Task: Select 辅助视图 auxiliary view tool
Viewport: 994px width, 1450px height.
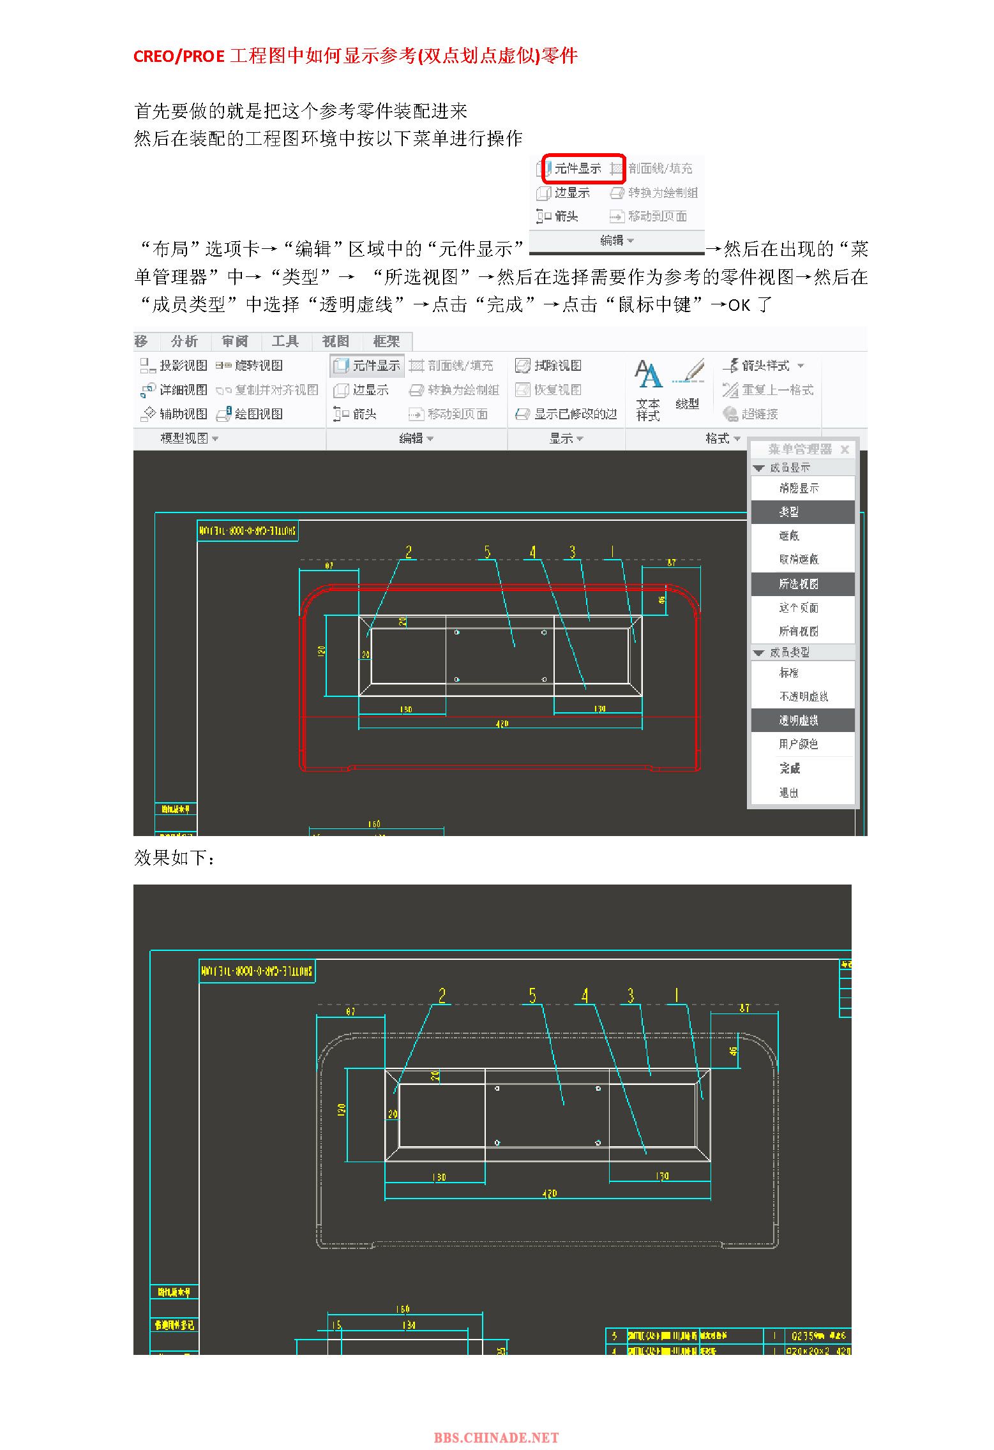Action: click(x=174, y=414)
